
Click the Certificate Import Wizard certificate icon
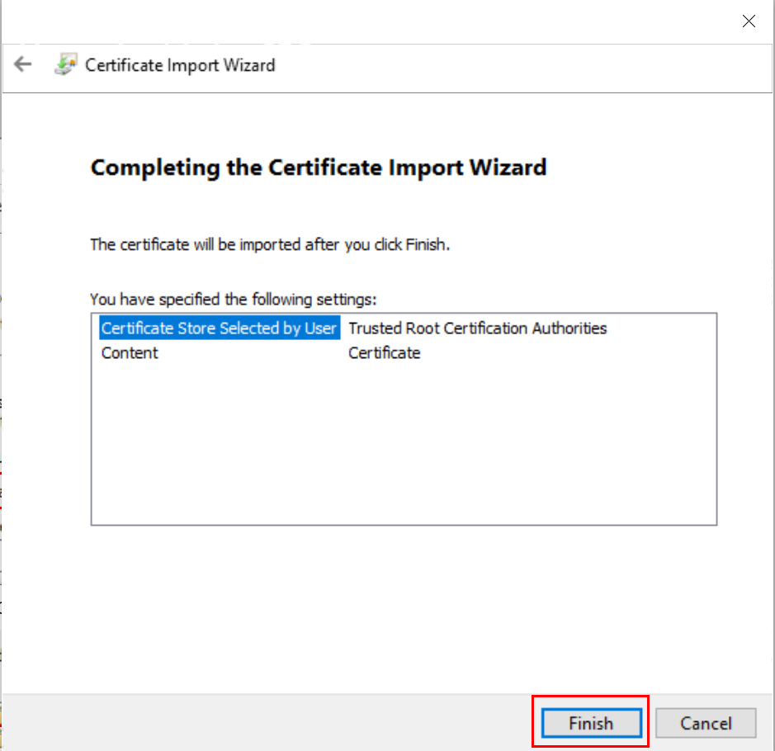[66, 64]
